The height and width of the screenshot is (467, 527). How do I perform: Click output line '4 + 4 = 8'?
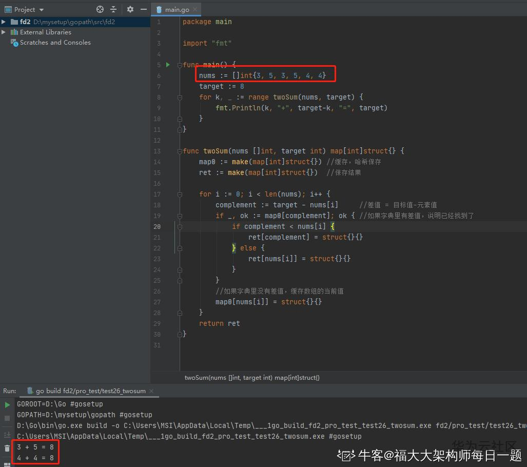pyautogui.click(x=35, y=458)
